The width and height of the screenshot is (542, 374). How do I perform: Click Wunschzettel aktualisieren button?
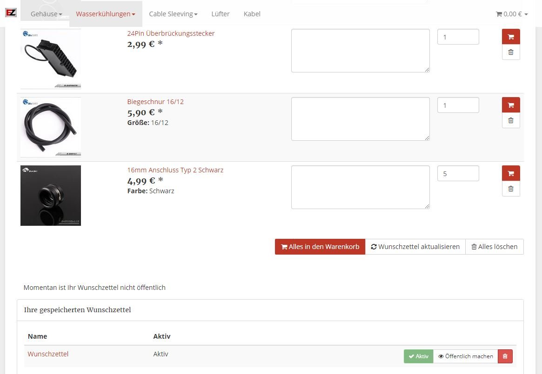pyautogui.click(x=415, y=247)
